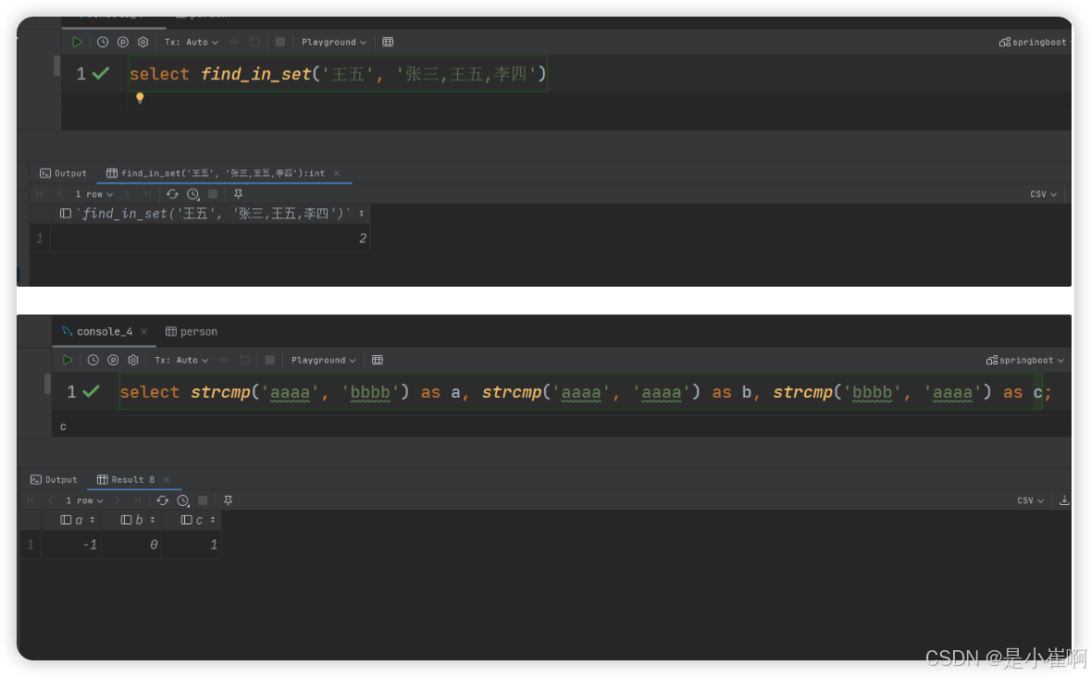Click auto-refresh clock icon in Result 8
This screenshot has height=677, width=1091.
(182, 500)
